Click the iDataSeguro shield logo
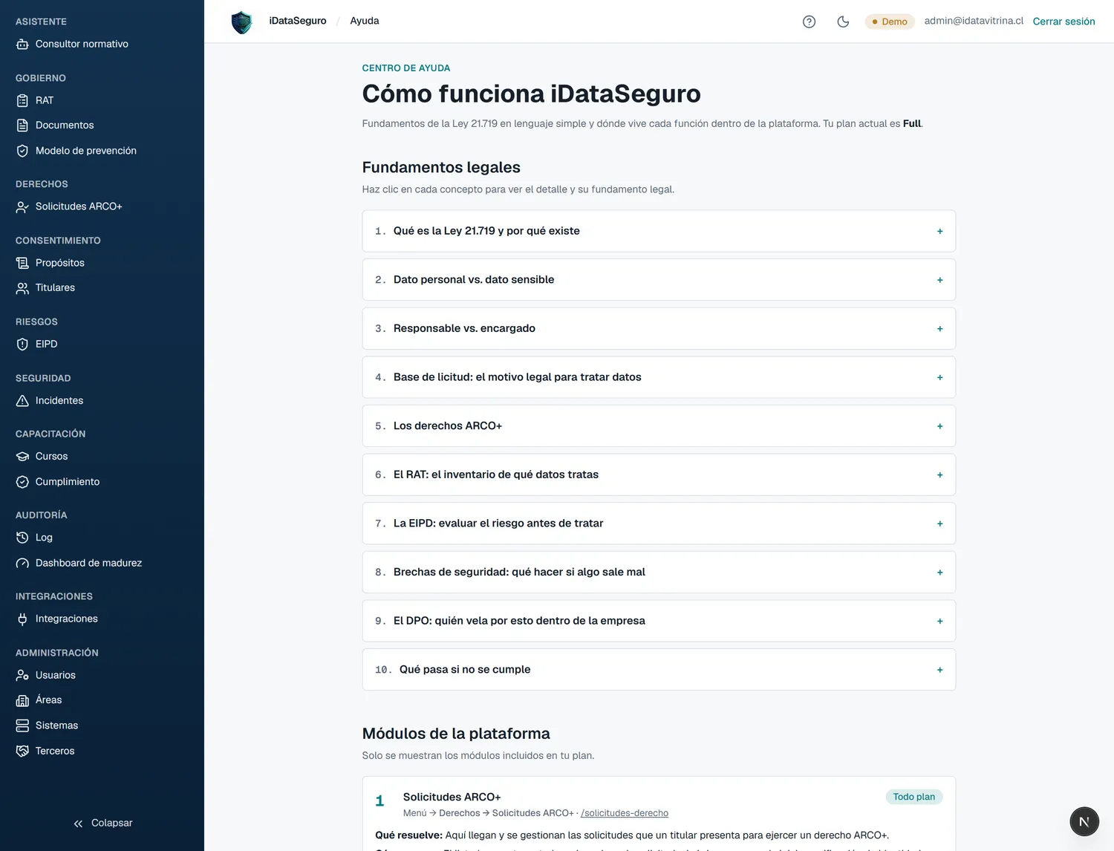 [x=242, y=22]
